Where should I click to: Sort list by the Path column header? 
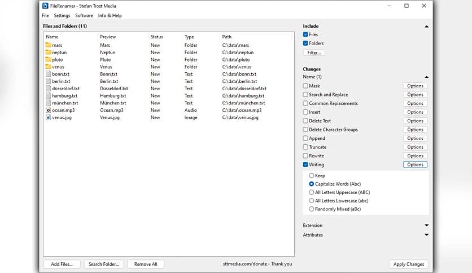pos(226,37)
